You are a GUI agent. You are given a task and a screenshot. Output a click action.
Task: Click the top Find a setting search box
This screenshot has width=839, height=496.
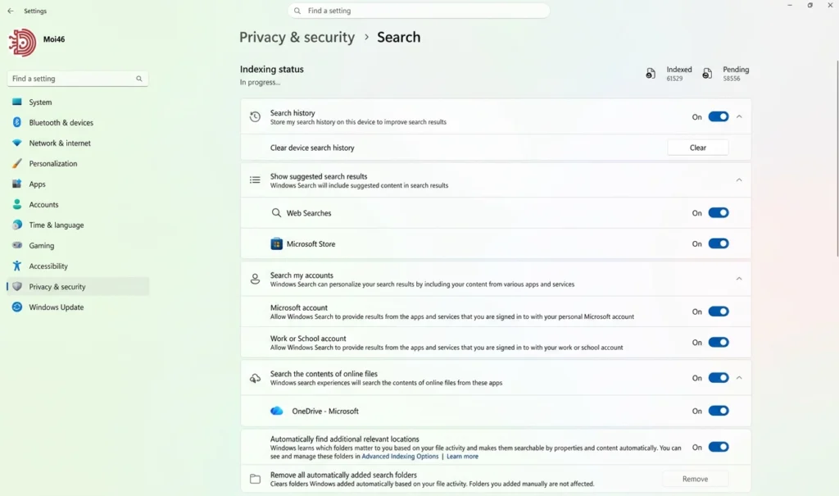(x=419, y=11)
